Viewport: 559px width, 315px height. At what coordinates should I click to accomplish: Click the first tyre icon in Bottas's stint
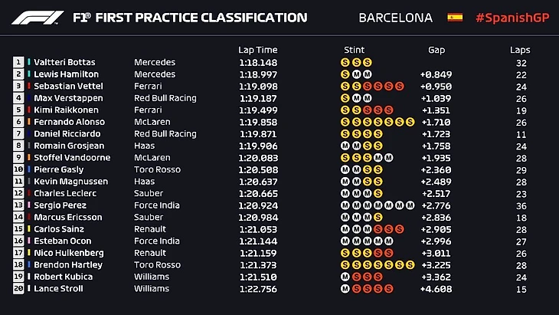point(345,62)
